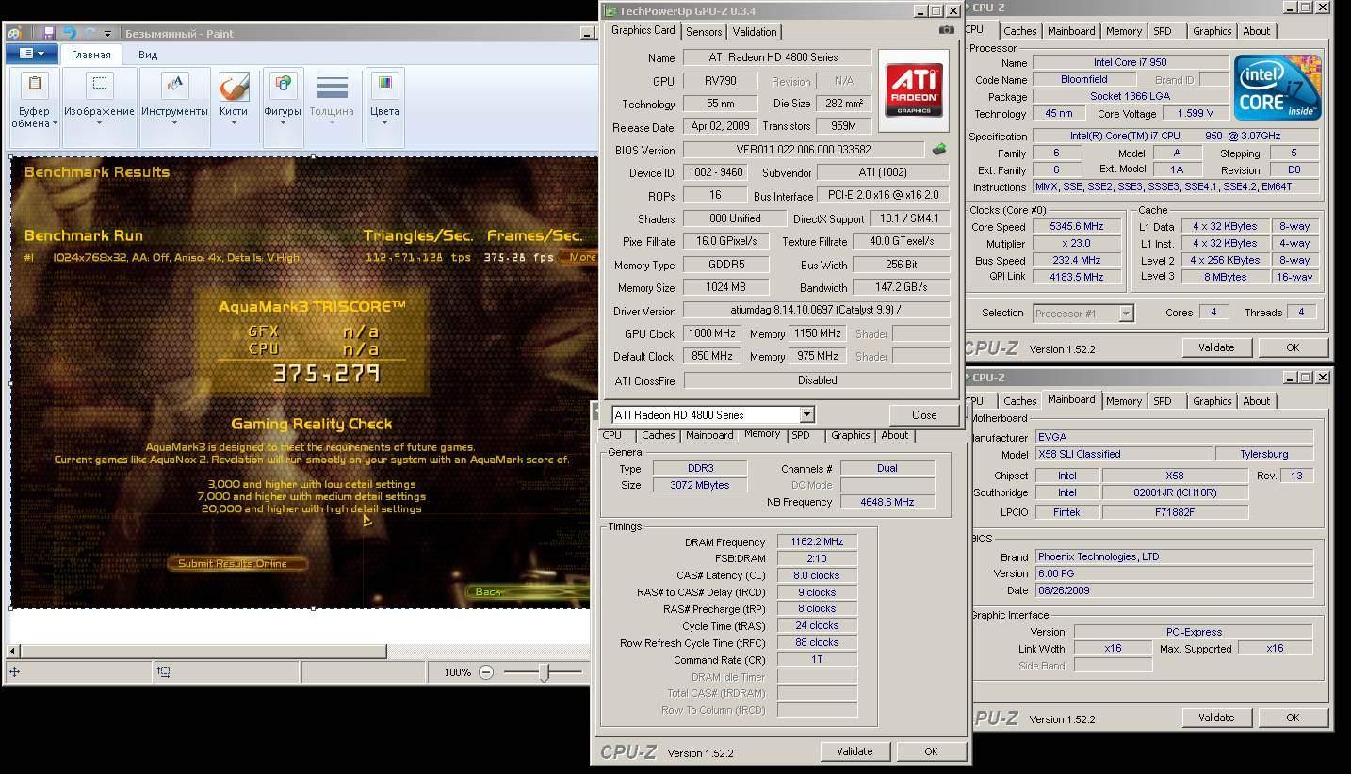Viewport: 1351px width, 774px height.
Task: Click the Paint zoom slider handle
Action: coord(544,671)
